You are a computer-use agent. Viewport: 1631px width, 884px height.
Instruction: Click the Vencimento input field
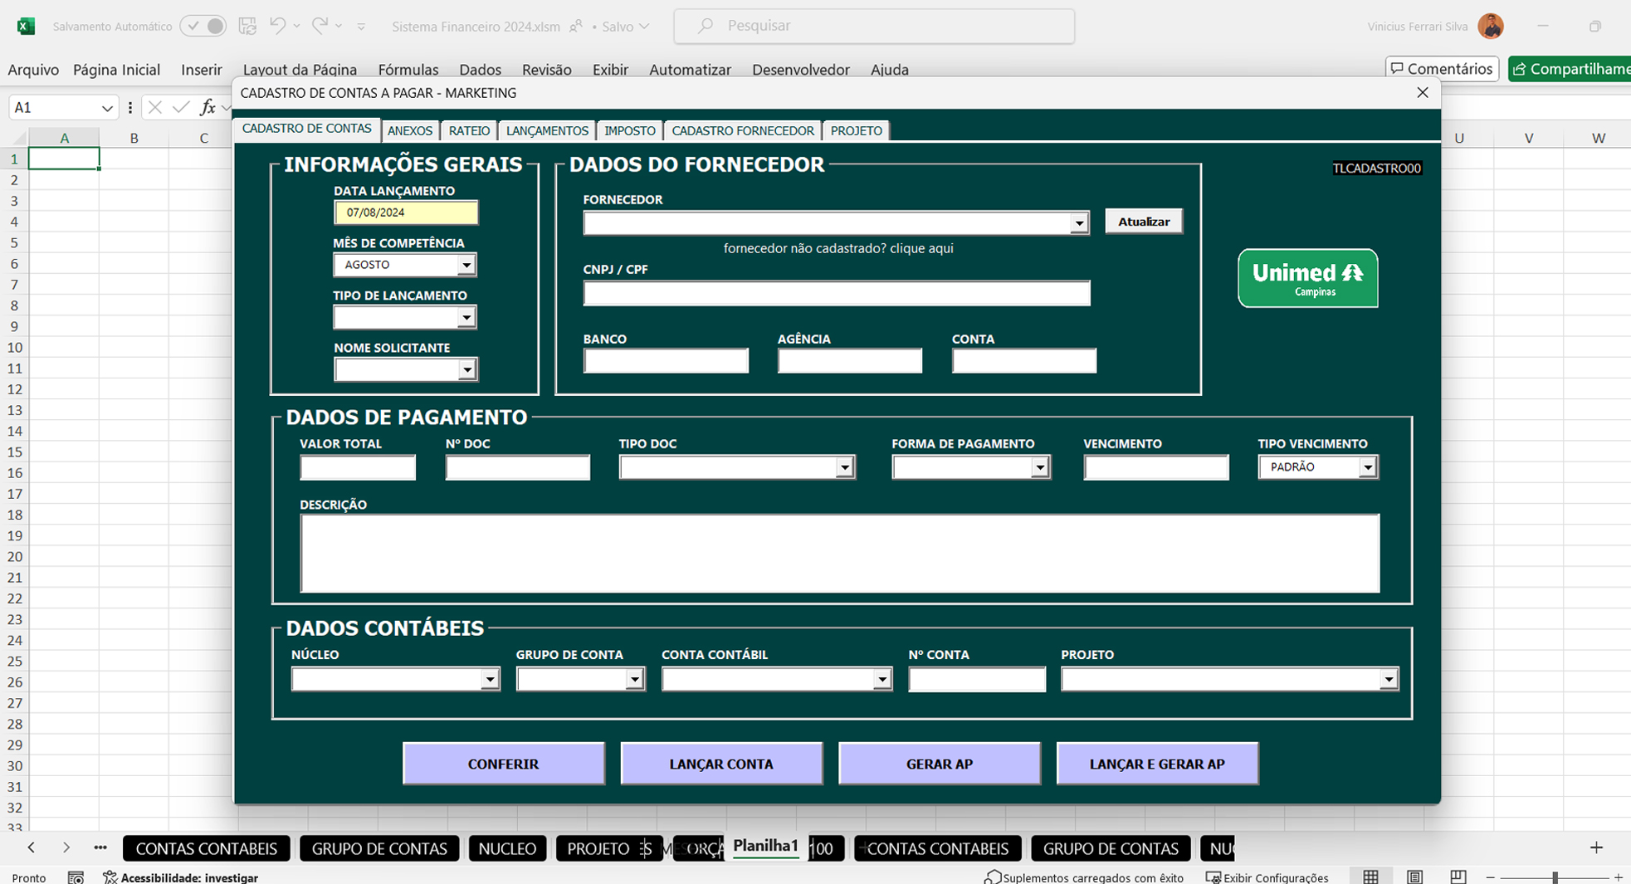(1156, 467)
